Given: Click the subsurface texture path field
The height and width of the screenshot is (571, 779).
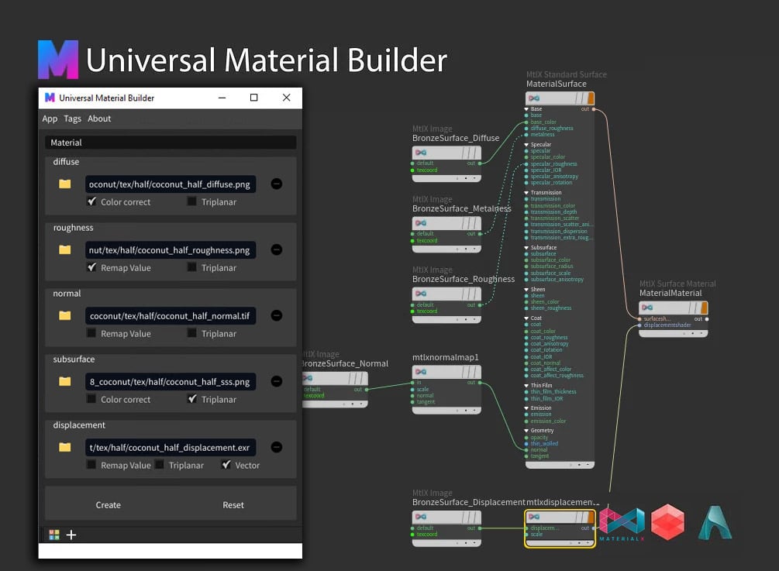Looking at the screenshot, I should coord(171,381).
